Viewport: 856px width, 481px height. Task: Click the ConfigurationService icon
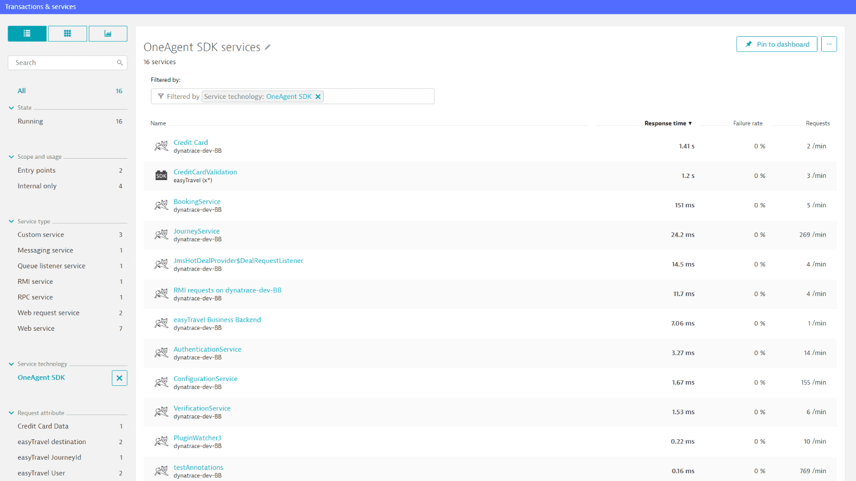click(161, 383)
